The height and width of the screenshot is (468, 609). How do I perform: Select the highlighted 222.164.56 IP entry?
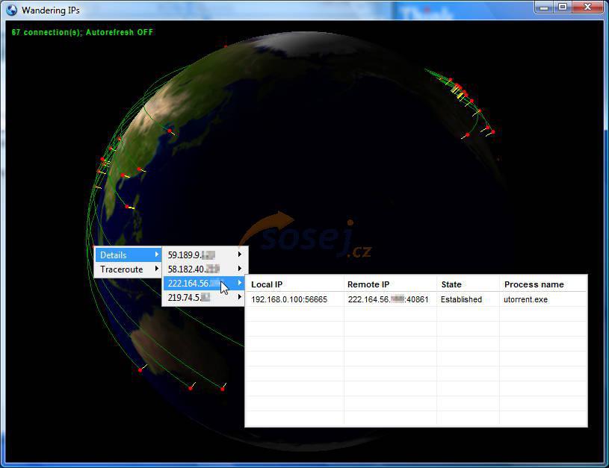205,284
